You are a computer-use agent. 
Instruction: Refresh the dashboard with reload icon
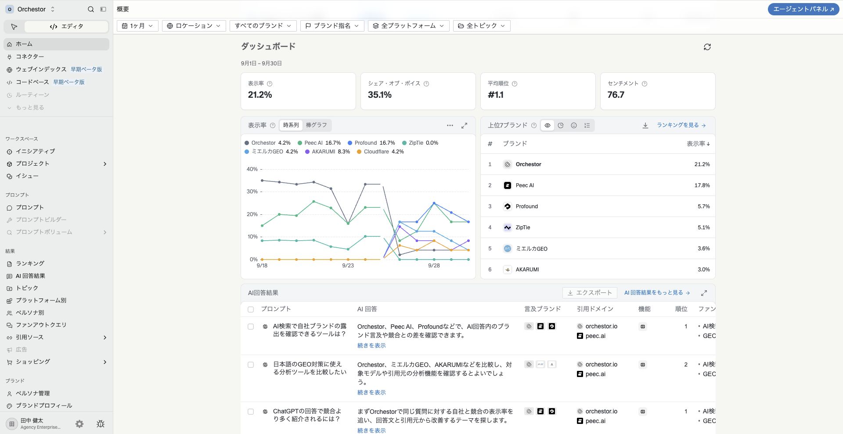click(707, 47)
